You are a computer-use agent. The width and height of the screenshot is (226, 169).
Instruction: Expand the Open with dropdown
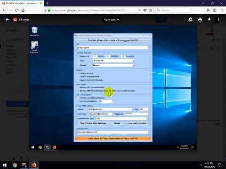point(112,20)
